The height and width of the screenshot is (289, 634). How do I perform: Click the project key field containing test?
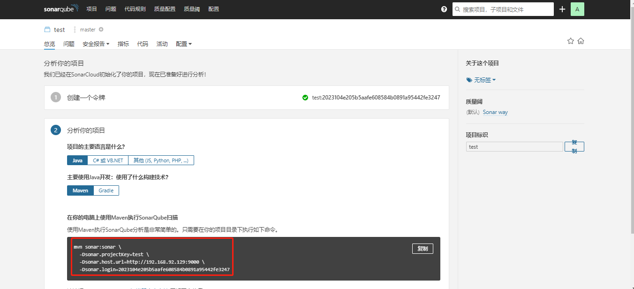pos(514,147)
